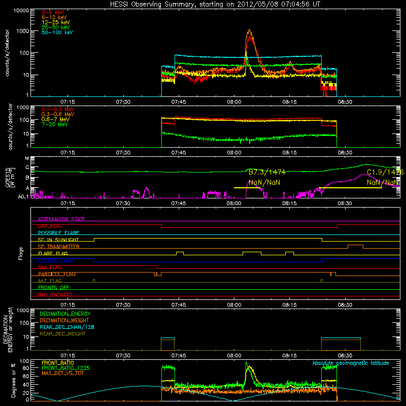Click the counts/s/detector label of the top plot

click(x=7, y=53)
